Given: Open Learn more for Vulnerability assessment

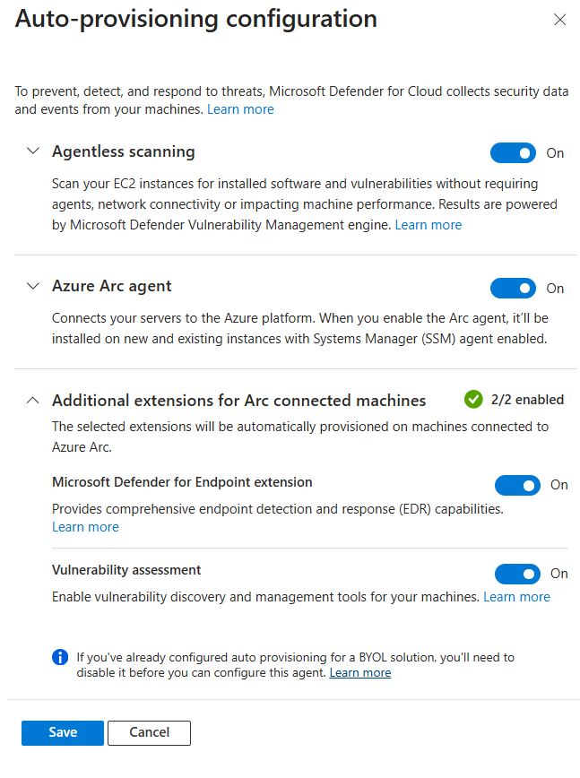Looking at the screenshot, I should click(517, 596).
